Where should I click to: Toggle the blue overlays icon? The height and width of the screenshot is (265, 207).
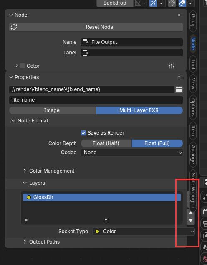[x=182, y=3]
